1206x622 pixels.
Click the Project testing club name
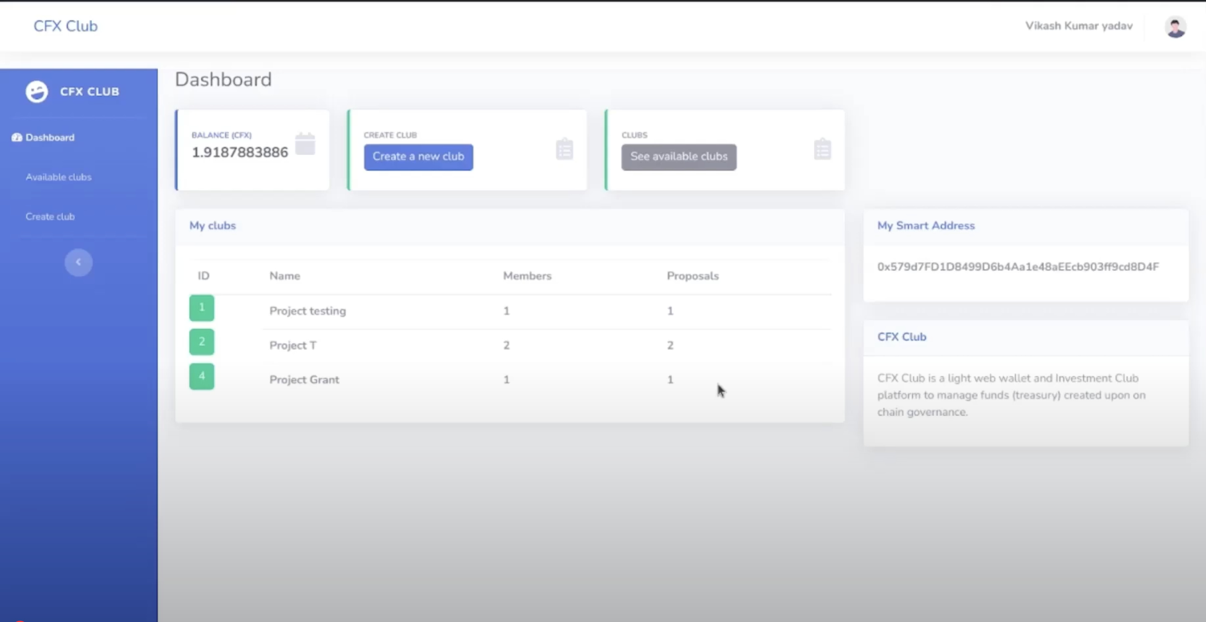click(308, 311)
